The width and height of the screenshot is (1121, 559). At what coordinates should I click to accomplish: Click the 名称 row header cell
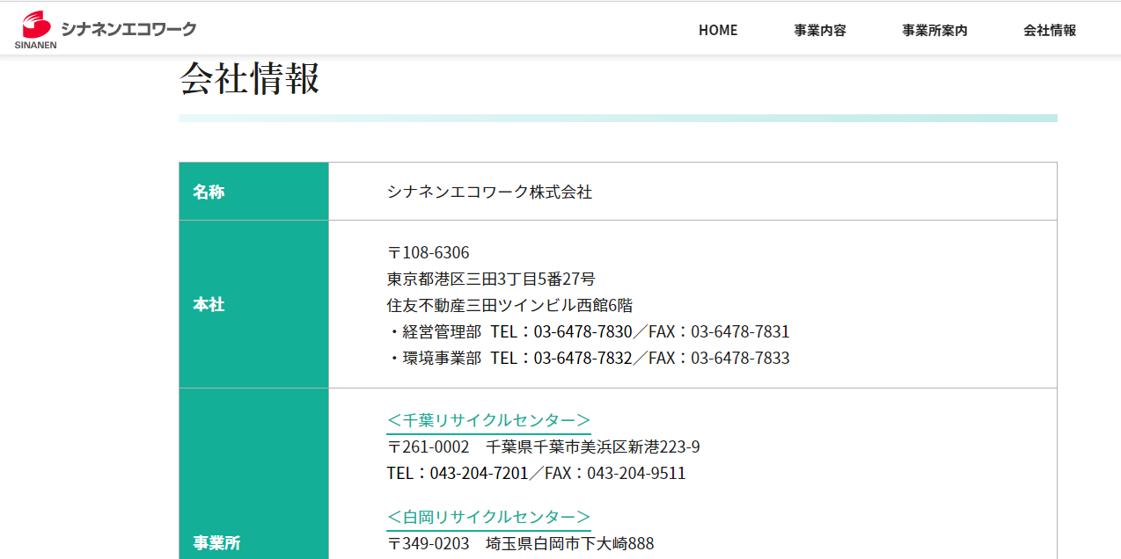click(x=253, y=192)
